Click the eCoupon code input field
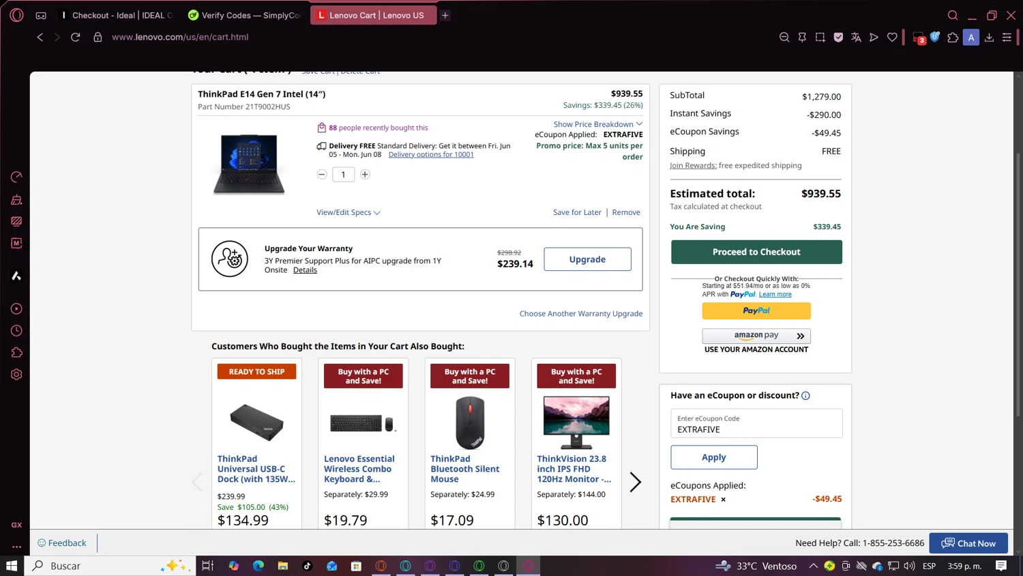1023x576 pixels. tap(756, 423)
